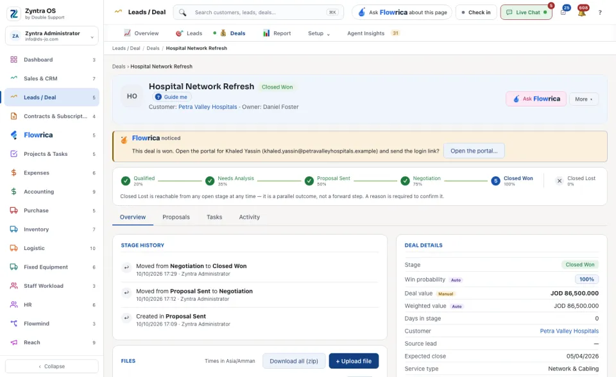Switch to the Overview navigation item

(141, 33)
